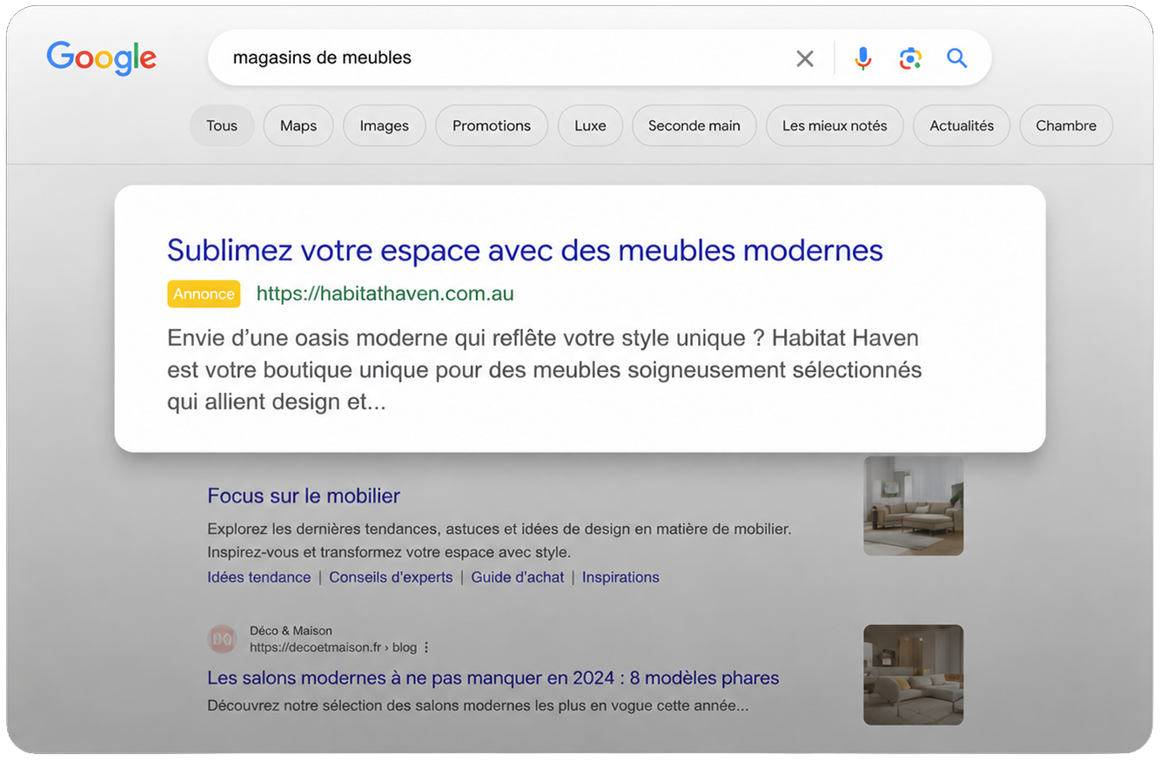Image resolution: width=1160 pixels, height=762 pixels.
Task: Click the Déco & Maison site name
Action: pos(291,631)
